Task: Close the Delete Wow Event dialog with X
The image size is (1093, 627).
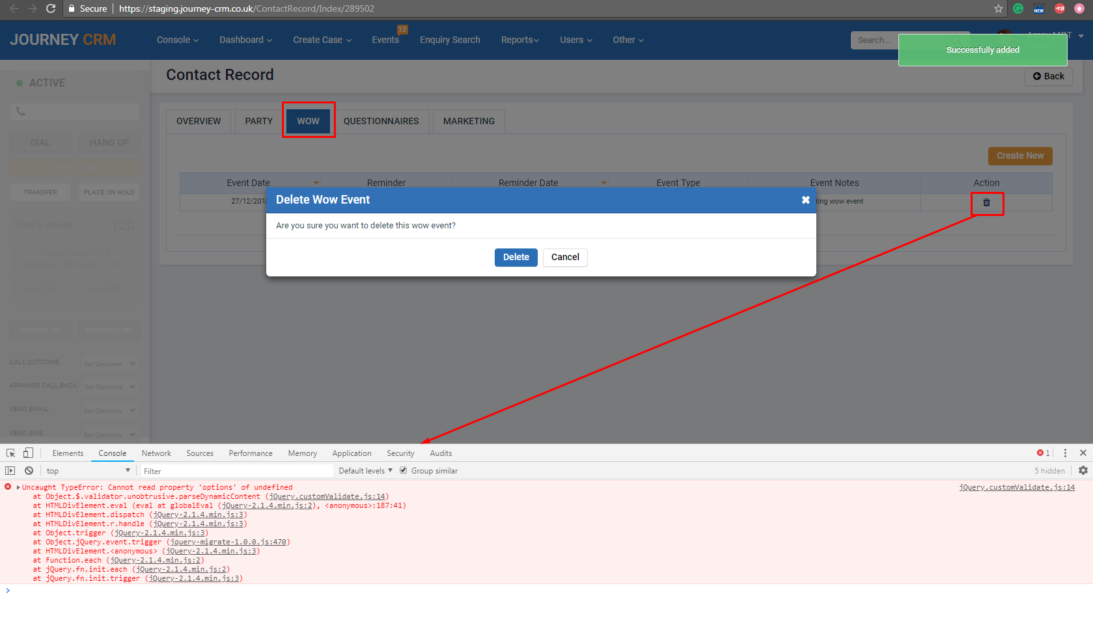Action: click(806, 200)
